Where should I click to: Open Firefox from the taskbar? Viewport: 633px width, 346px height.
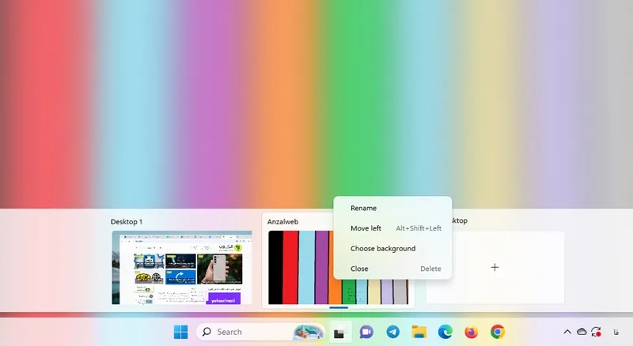471,332
